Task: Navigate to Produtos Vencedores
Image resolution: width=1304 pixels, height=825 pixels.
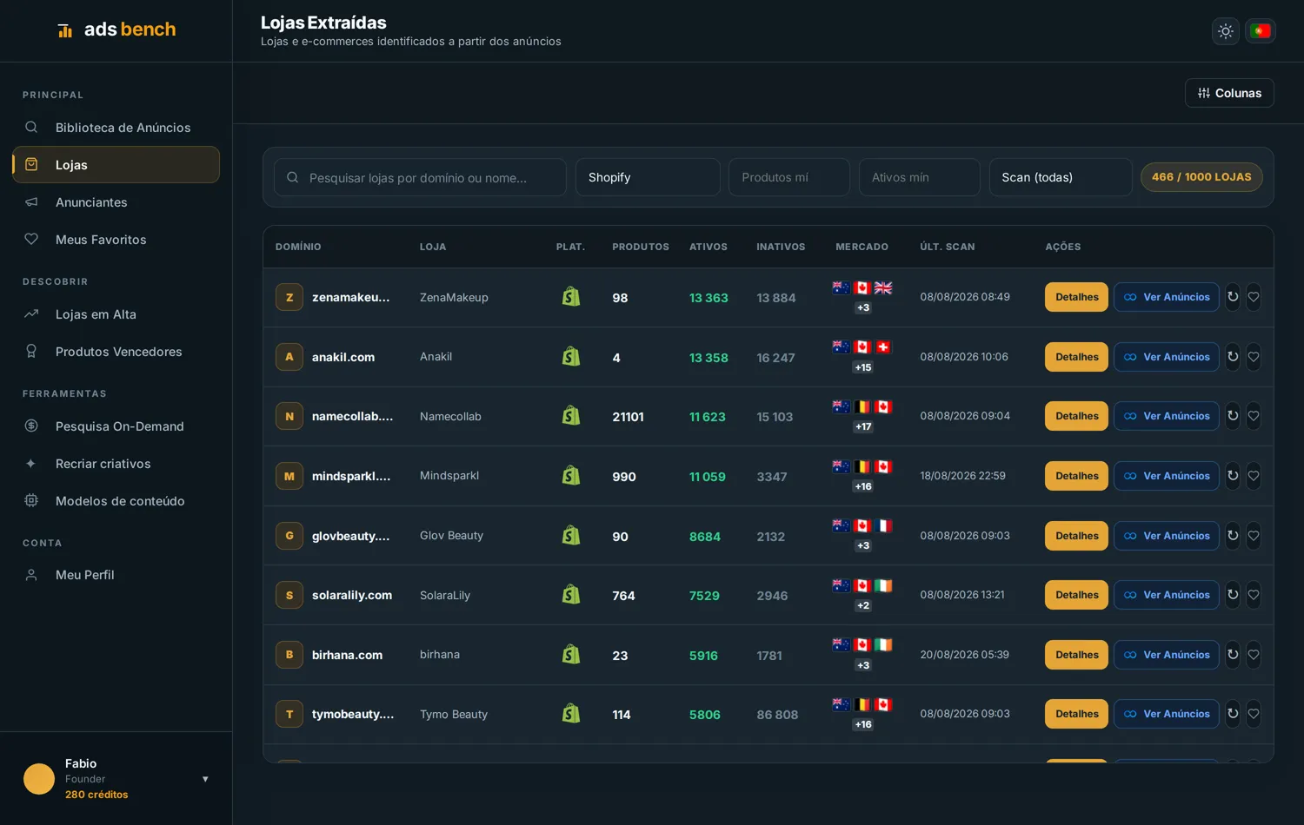Action: (116, 352)
